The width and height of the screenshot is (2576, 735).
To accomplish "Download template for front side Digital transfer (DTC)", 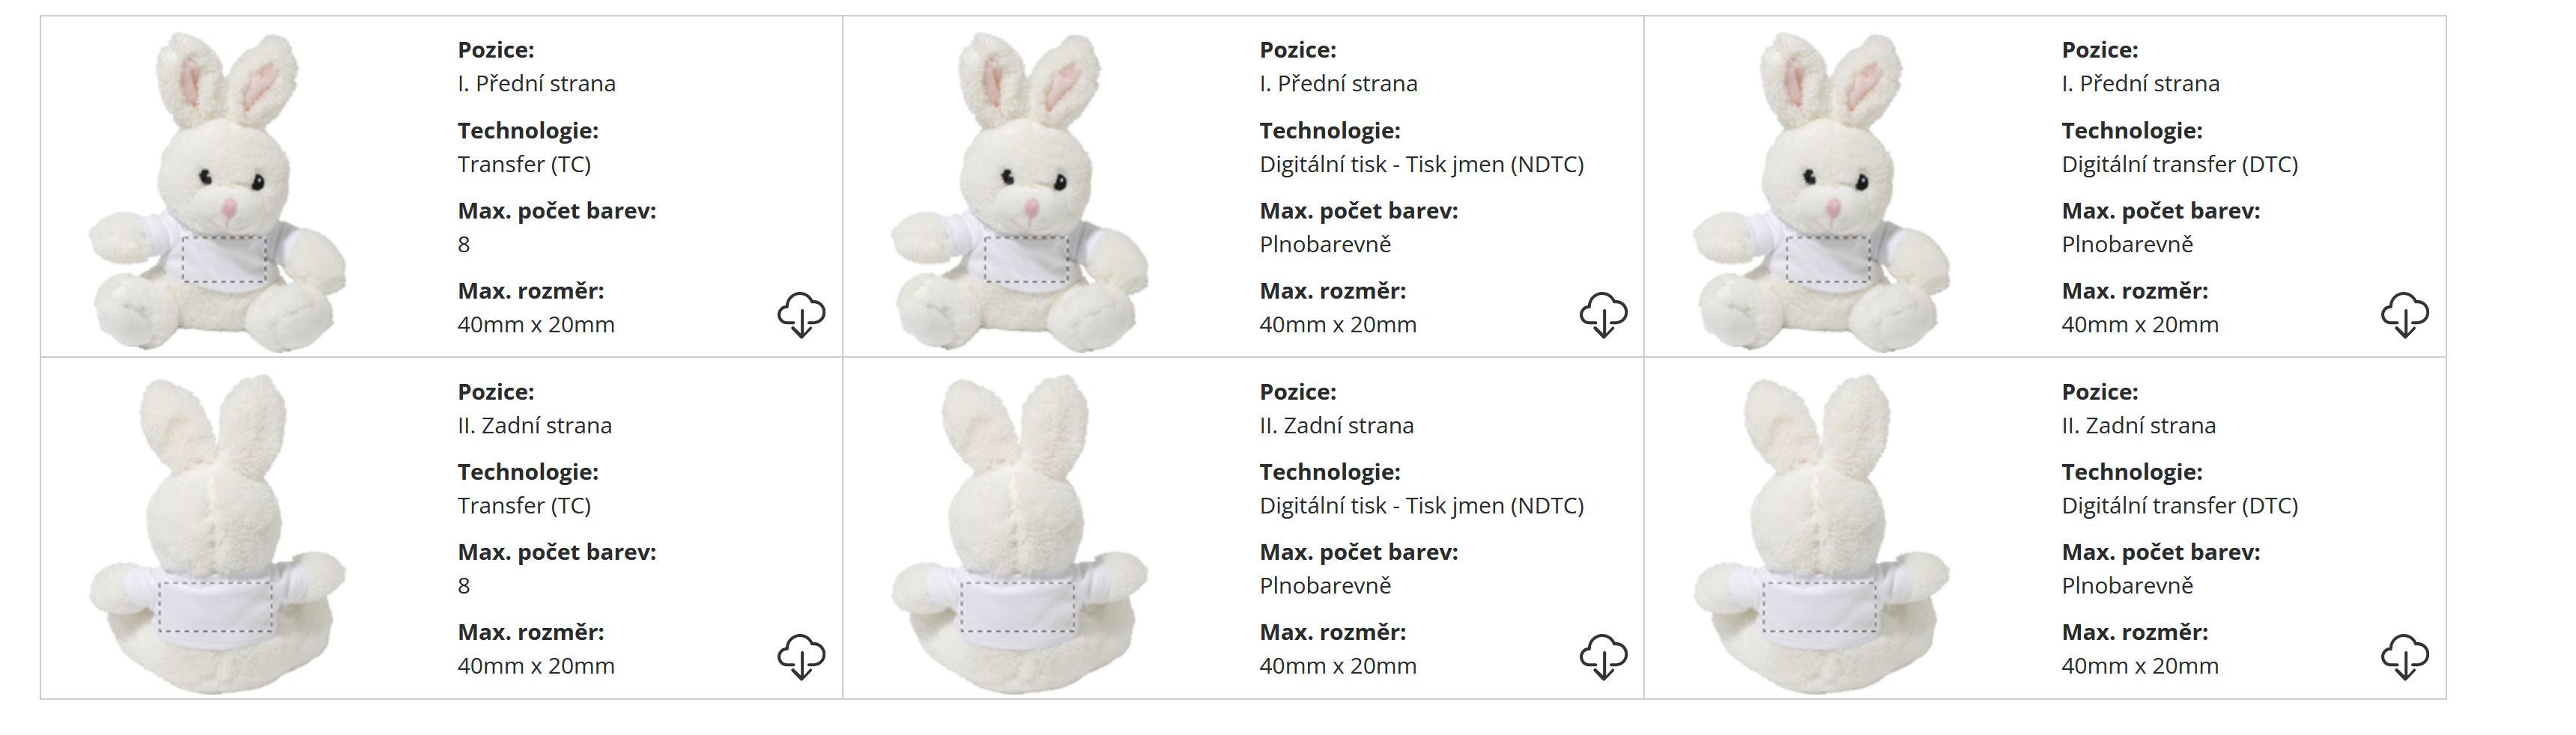I will [x=2405, y=314].
